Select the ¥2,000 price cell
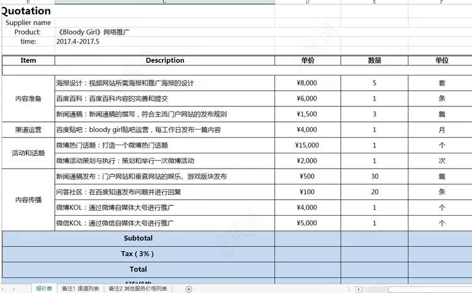 308,161
